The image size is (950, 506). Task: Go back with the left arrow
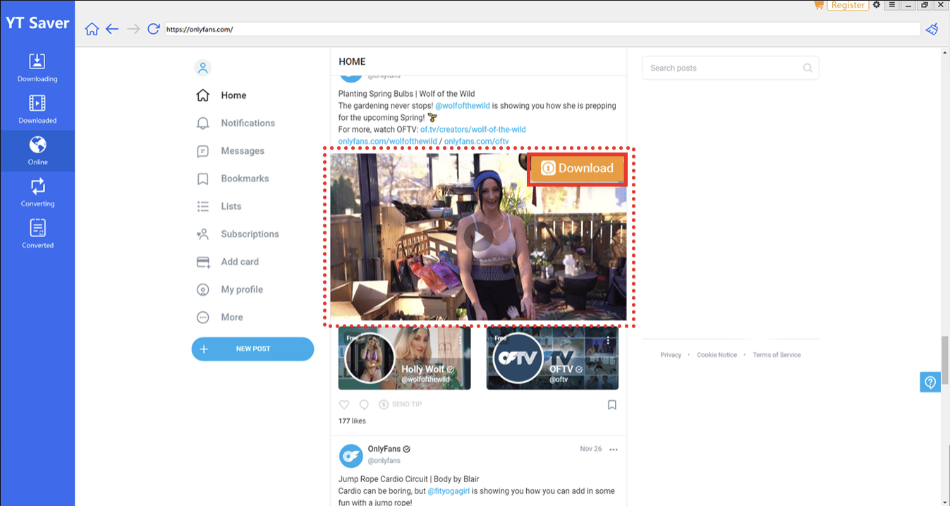coord(112,29)
